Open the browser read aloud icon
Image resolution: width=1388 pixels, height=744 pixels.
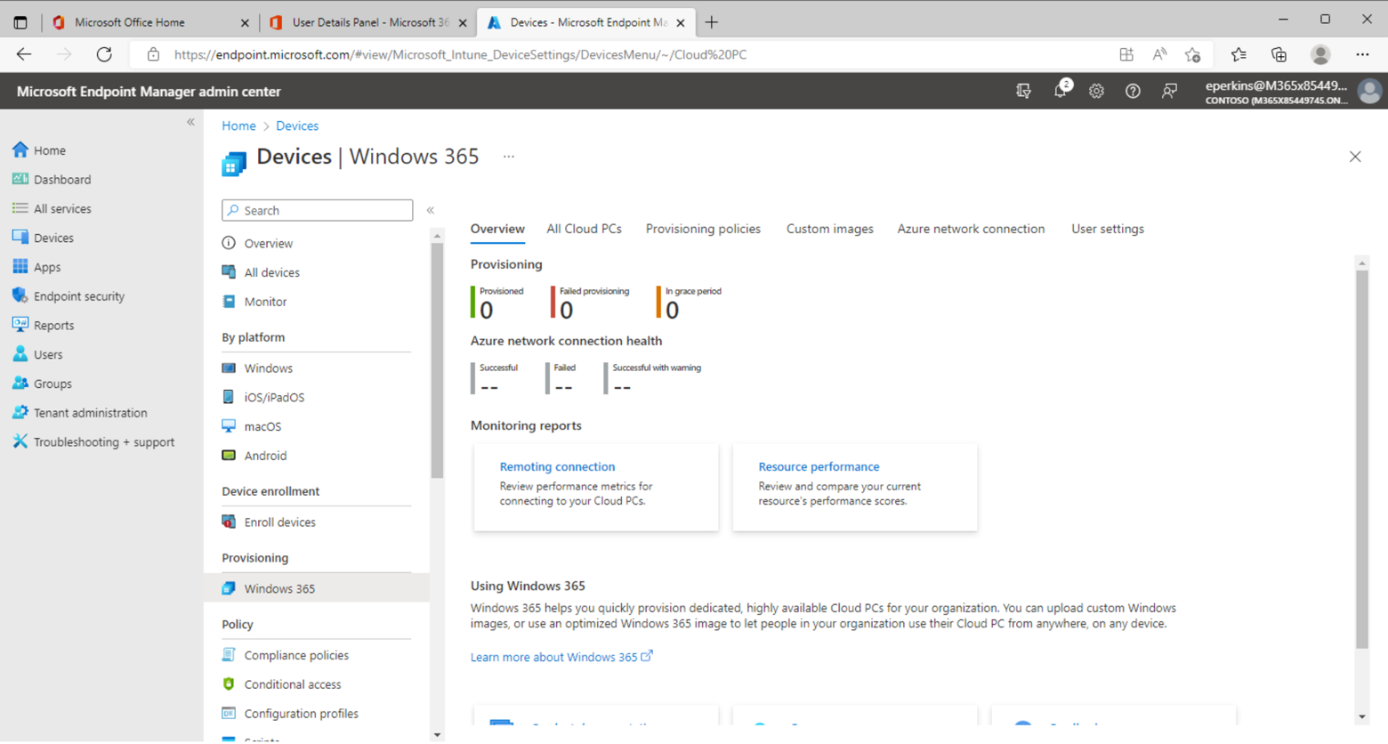click(1159, 54)
